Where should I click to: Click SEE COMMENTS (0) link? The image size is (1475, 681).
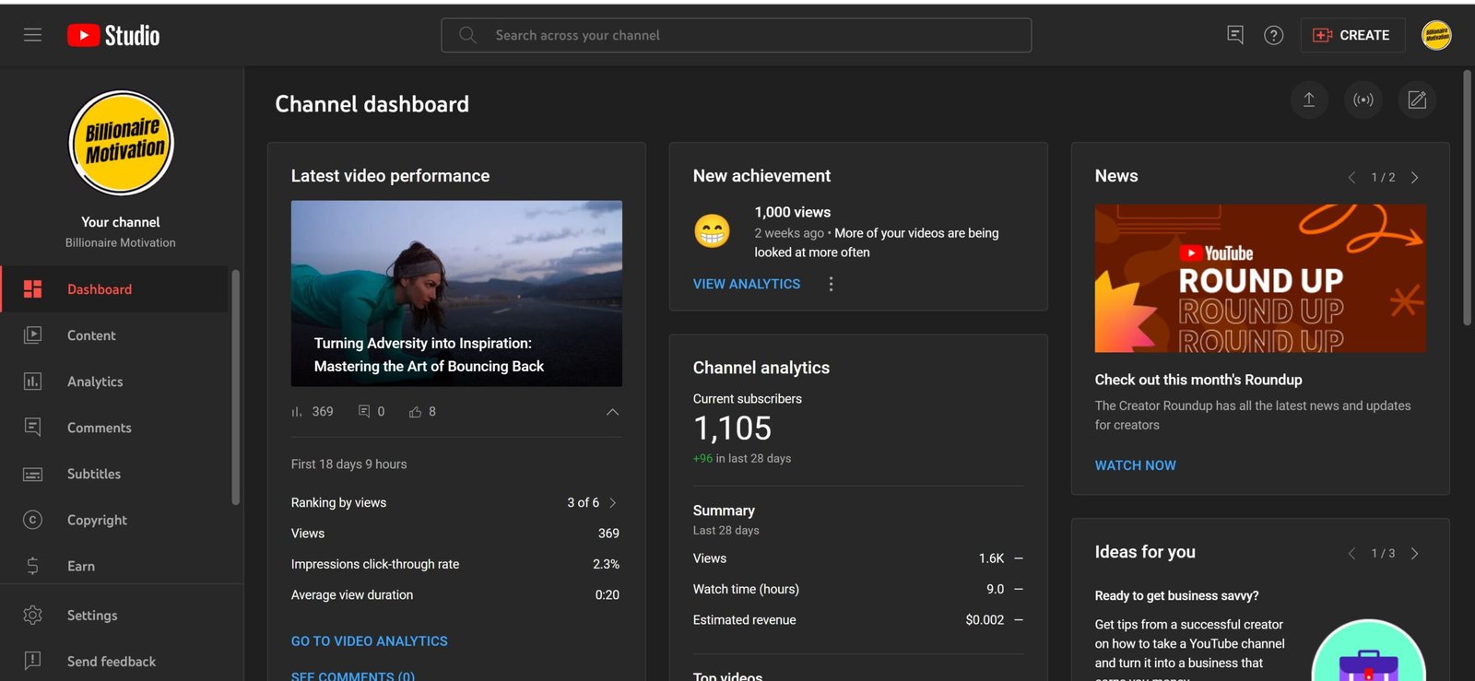[353, 675]
